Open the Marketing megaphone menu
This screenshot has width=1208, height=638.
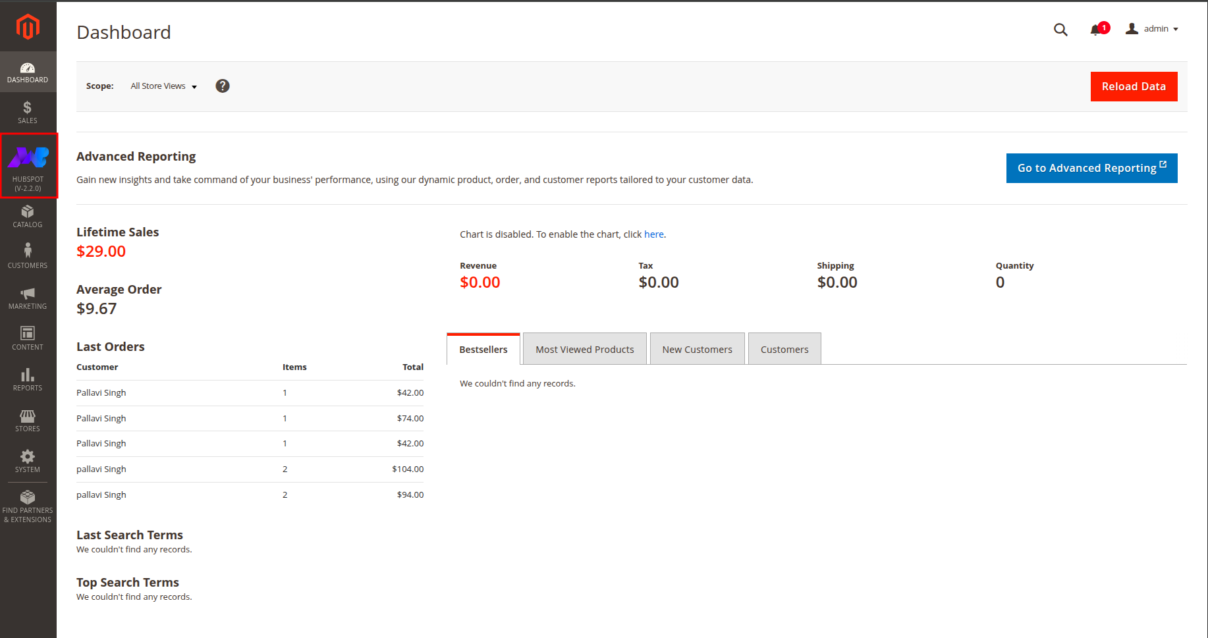click(x=28, y=298)
